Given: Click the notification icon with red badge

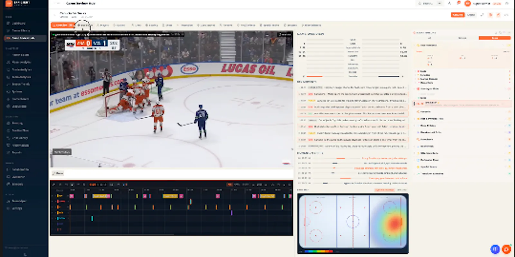Looking at the screenshot, I should [x=458, y=3].
